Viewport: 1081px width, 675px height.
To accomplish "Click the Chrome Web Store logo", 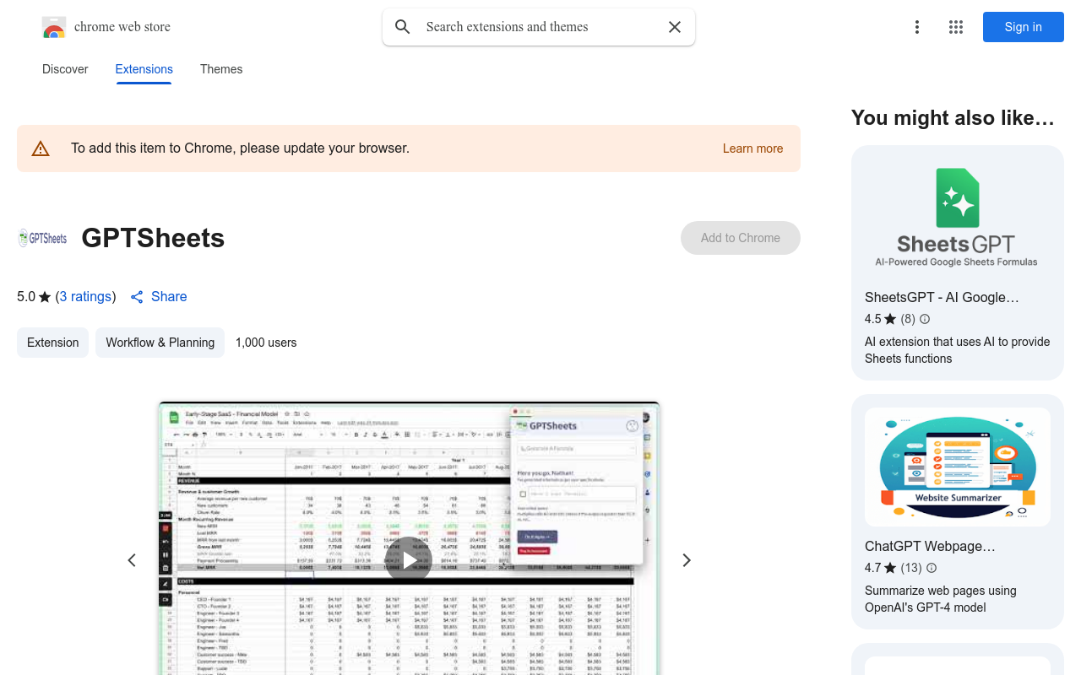I will tap(54, 27).
